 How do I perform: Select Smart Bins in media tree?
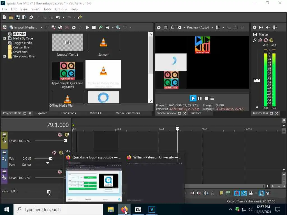[20, 52]
